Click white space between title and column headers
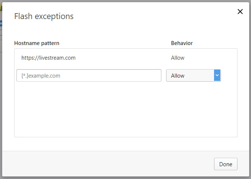This screenshot has height=179, width=251. pos(126,30)
